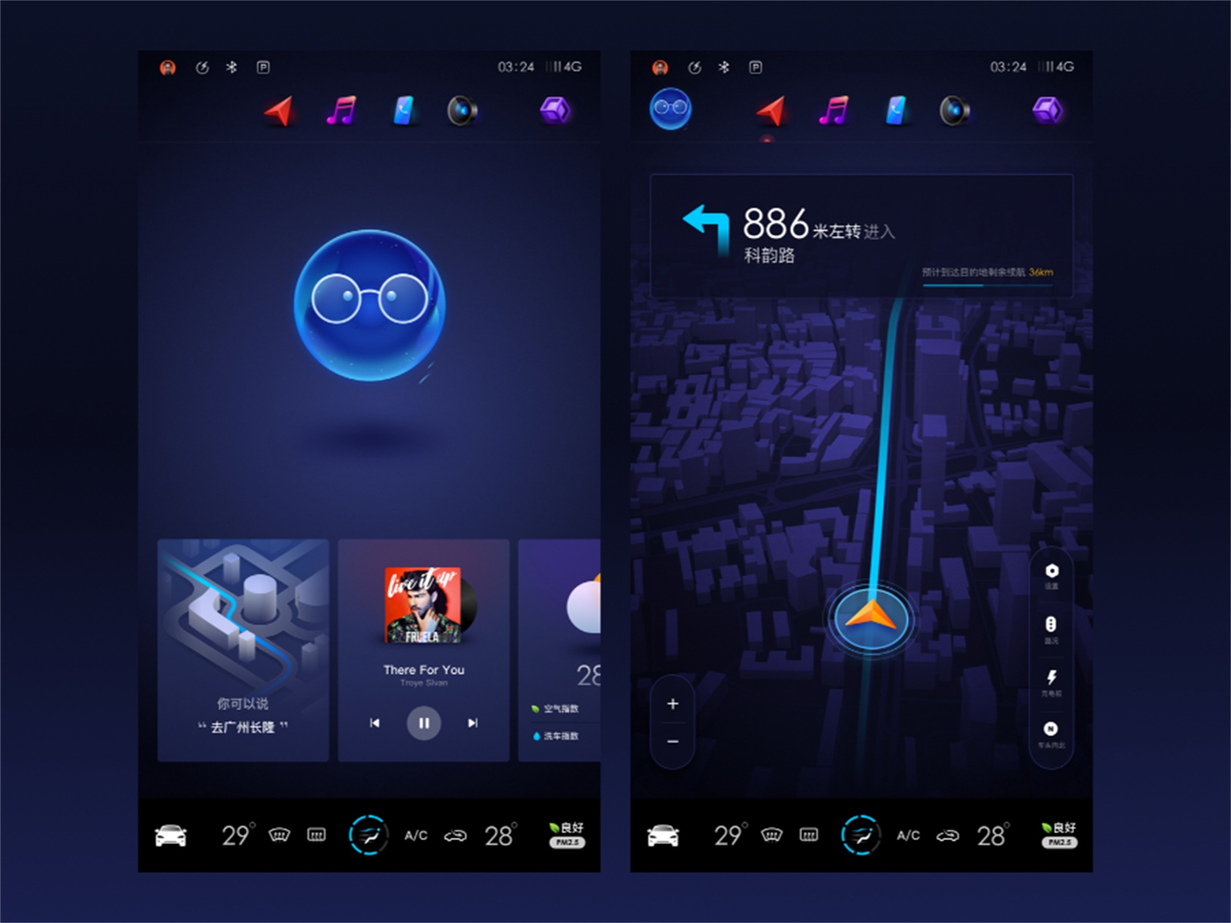Viewport: 1231px width, 923px height.
Task: Toggle the car wash index indicator
Action: tap(562, 737)
